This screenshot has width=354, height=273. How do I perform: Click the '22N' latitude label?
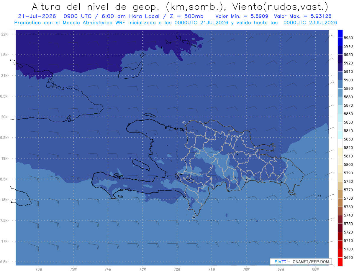(5, 34)
